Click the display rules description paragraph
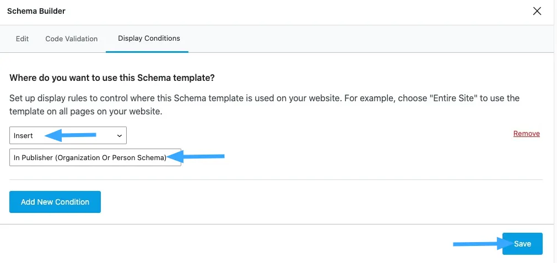 (x=264, y=104)
